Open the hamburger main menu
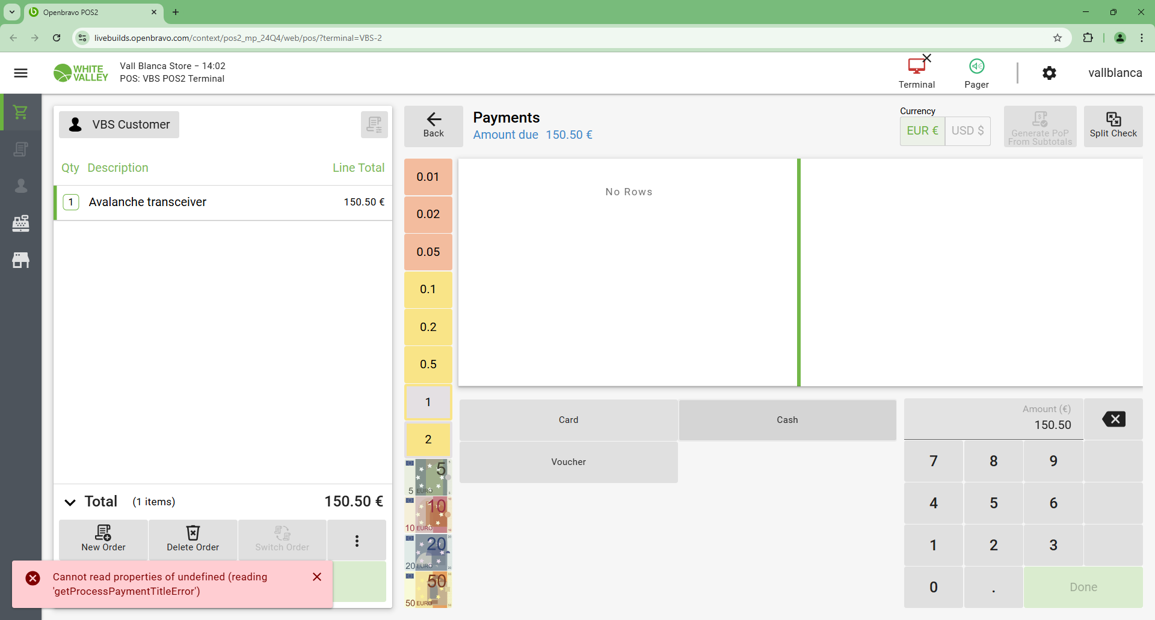The image size is (1155, 620). pos(20,73)
